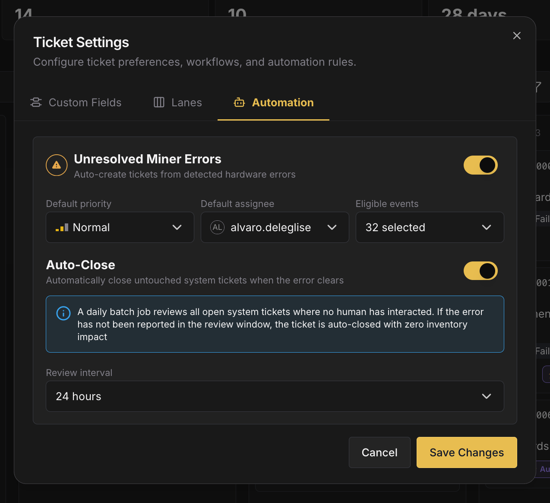This screenshot has height=503, width=550.
Task: Click the info circle icon in the notice
Action: coord(63,313)
